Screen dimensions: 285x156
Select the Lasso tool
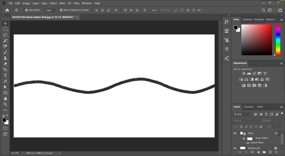point(5,35)
